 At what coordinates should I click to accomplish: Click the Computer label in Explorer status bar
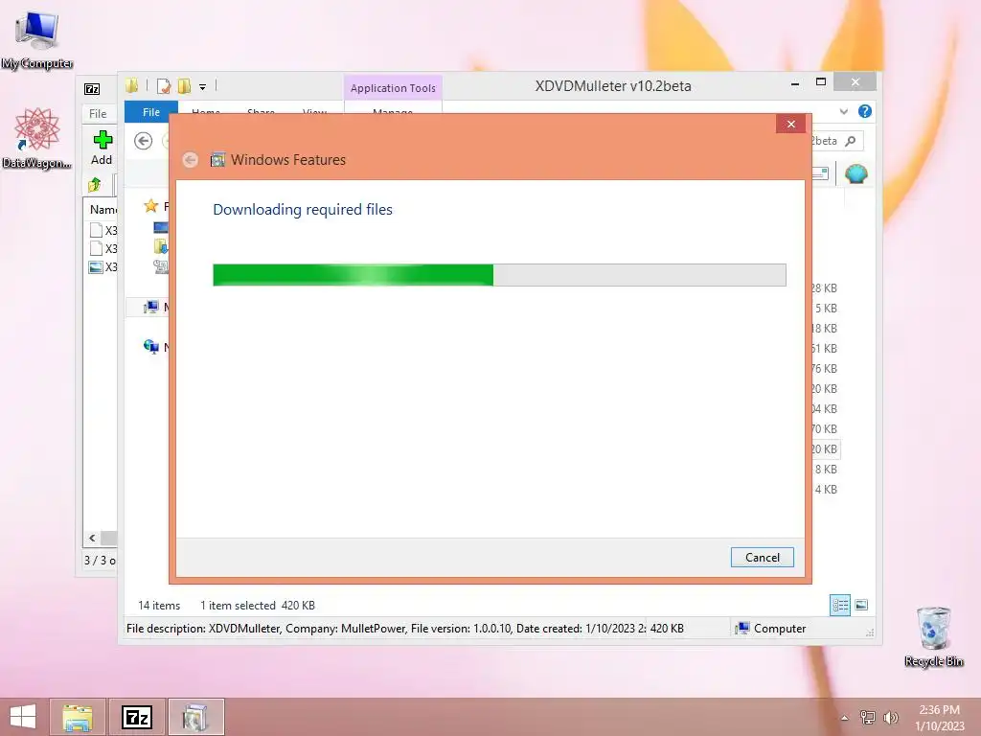(x=780, y=629)
